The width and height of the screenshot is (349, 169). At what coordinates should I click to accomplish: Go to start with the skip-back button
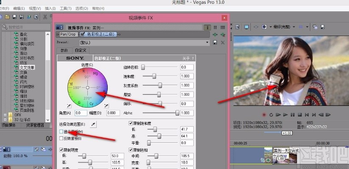pyautogui.click(x=307, y=115)
